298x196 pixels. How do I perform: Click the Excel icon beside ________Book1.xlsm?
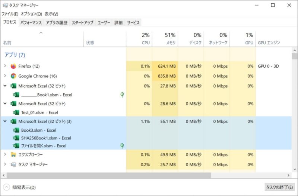pyautogui.click(x=16, y=95)
